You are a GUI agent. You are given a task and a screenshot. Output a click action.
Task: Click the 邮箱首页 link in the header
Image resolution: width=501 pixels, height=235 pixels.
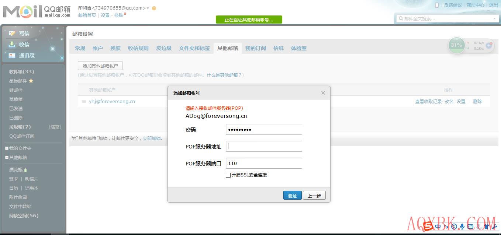coord(87,15)
